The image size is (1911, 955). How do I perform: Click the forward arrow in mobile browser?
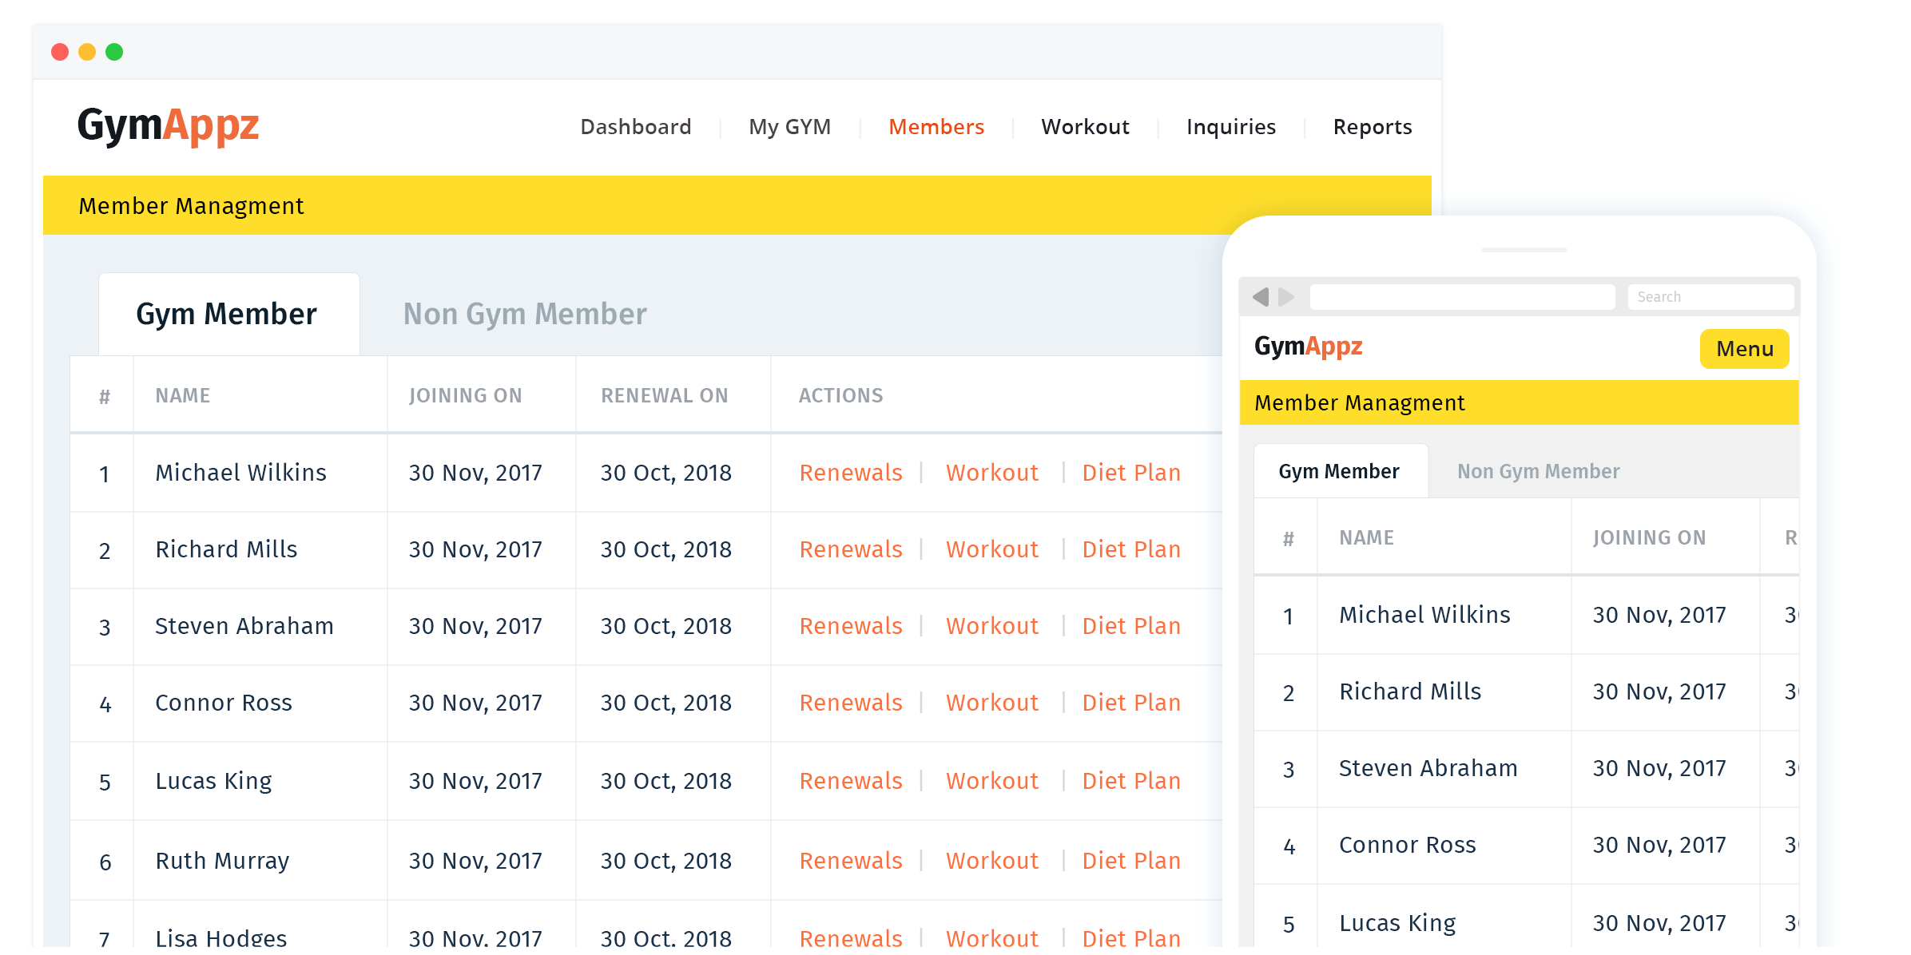point(1286,297)
